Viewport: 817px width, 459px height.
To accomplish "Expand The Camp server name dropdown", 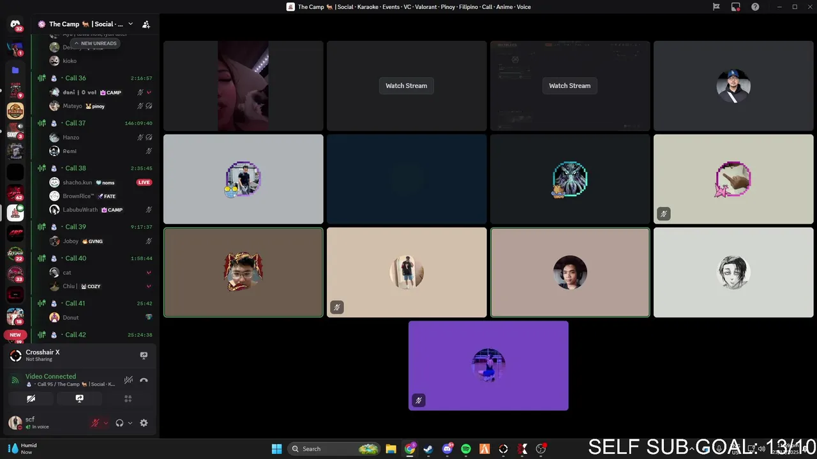I will click(130, 24).
